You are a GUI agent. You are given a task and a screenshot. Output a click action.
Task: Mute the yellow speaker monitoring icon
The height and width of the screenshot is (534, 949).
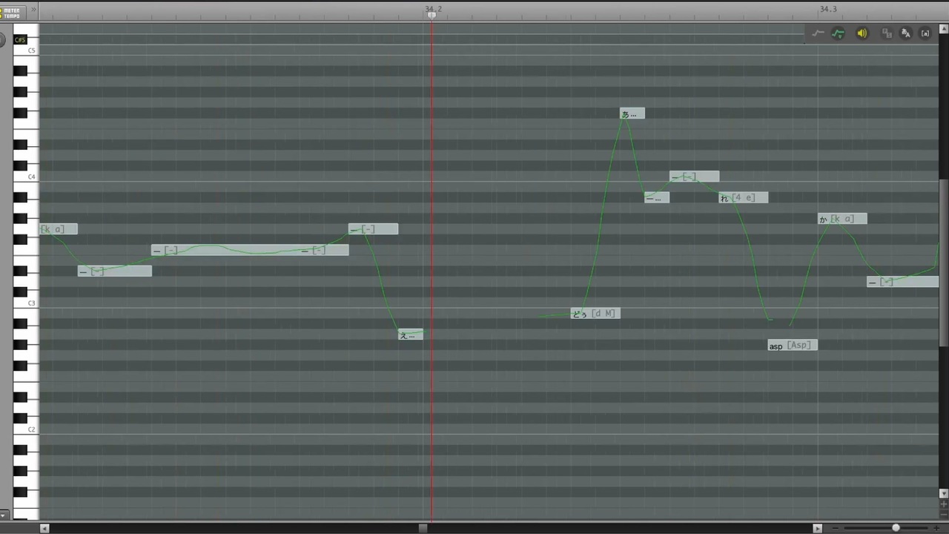(862, 33)
